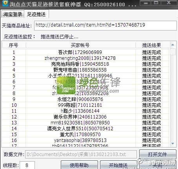Click the list scrollbar thumb
The image size is (178, 169).
click(x=173, y=52)
